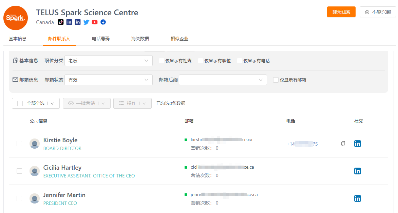The height and width of the screenshot is (213, 398).
Task: Open Cicilia Hartley's LinkedIn profile icon
Action: 357,171
